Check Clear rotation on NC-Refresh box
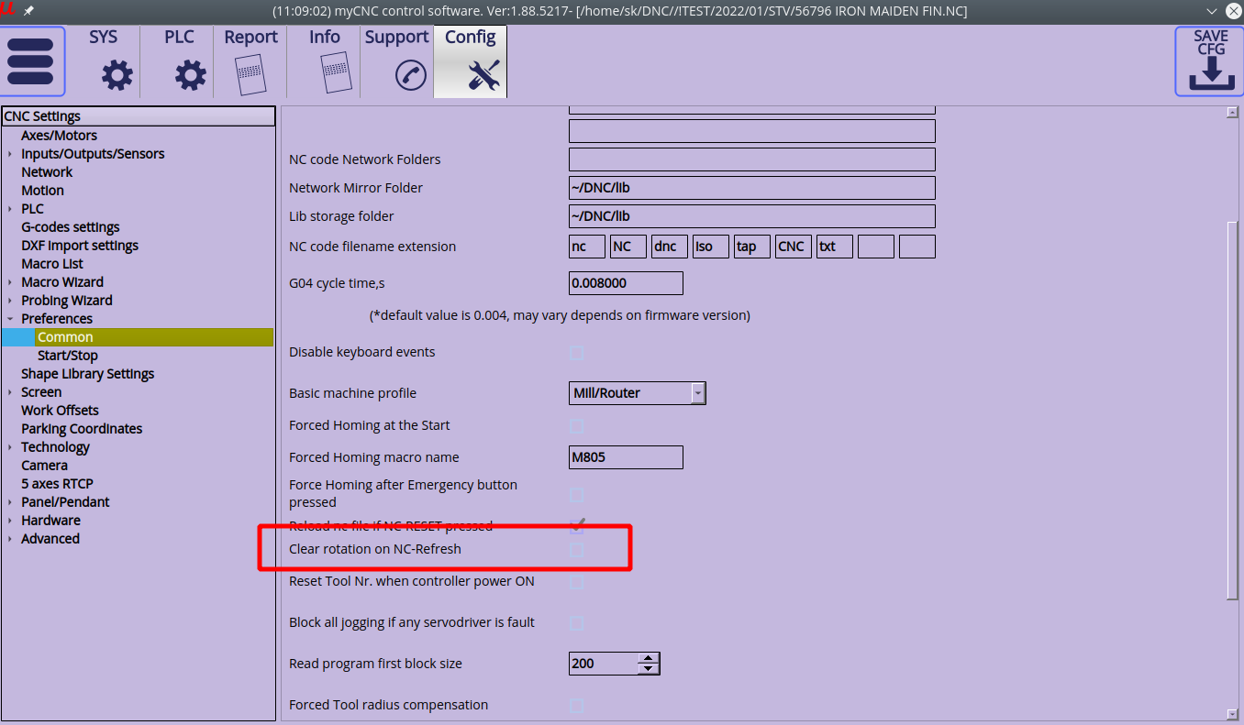 [576, 549]
